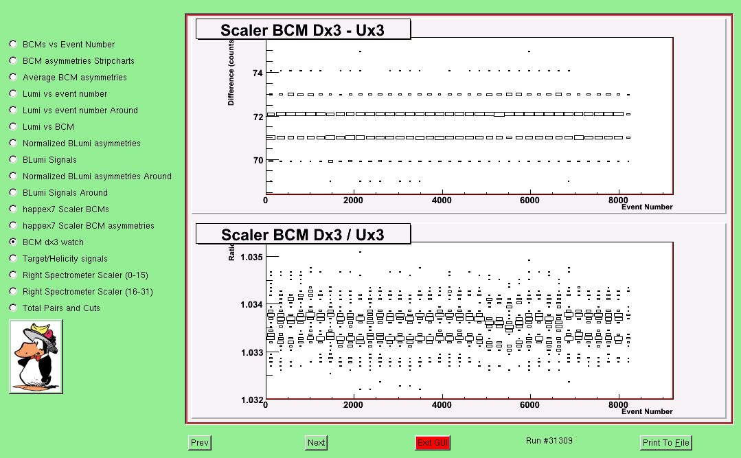The height and width of the screenshot is (458, 741).
Task: Choose BLumi Signals Around option
Action: pos(58,193)
